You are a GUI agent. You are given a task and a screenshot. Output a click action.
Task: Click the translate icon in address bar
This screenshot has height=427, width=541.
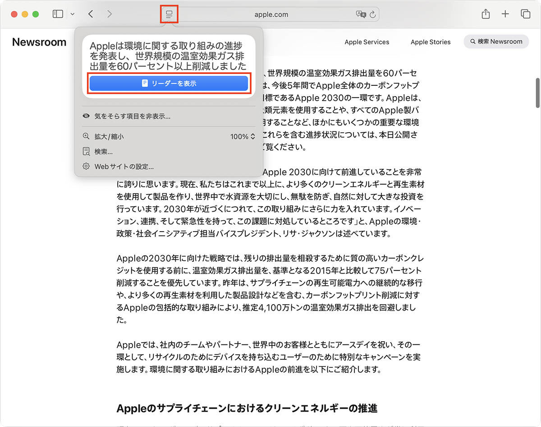(361, 14)
